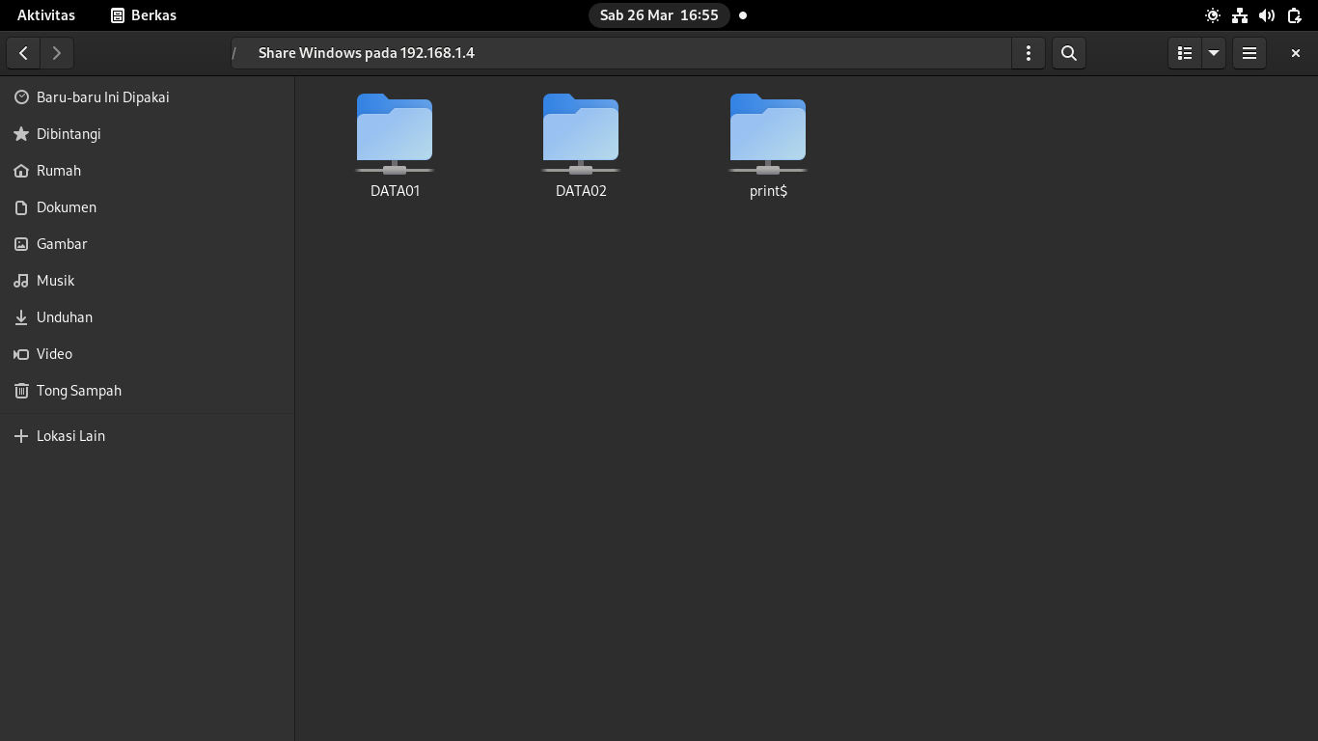Click the trash icon beside Tong Sampah

point(21,391)
